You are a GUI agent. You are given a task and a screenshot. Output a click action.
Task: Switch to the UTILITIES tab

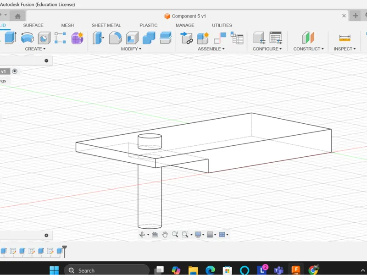[222, 25]
